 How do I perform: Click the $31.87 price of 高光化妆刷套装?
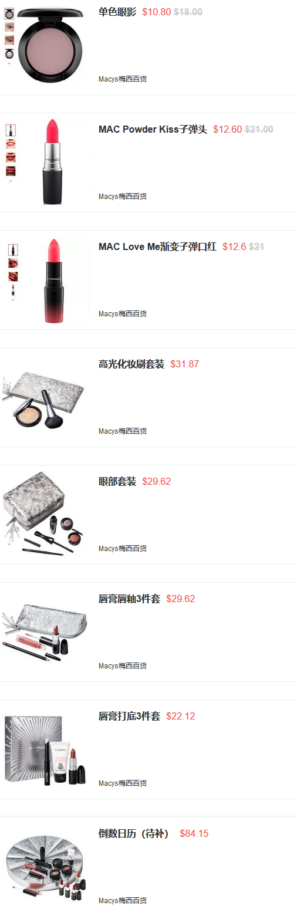coord(185,364)
